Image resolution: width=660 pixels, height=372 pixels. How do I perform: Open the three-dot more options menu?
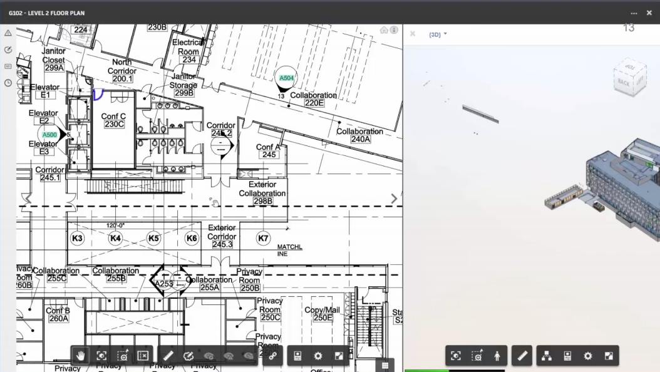coord(634,13)
